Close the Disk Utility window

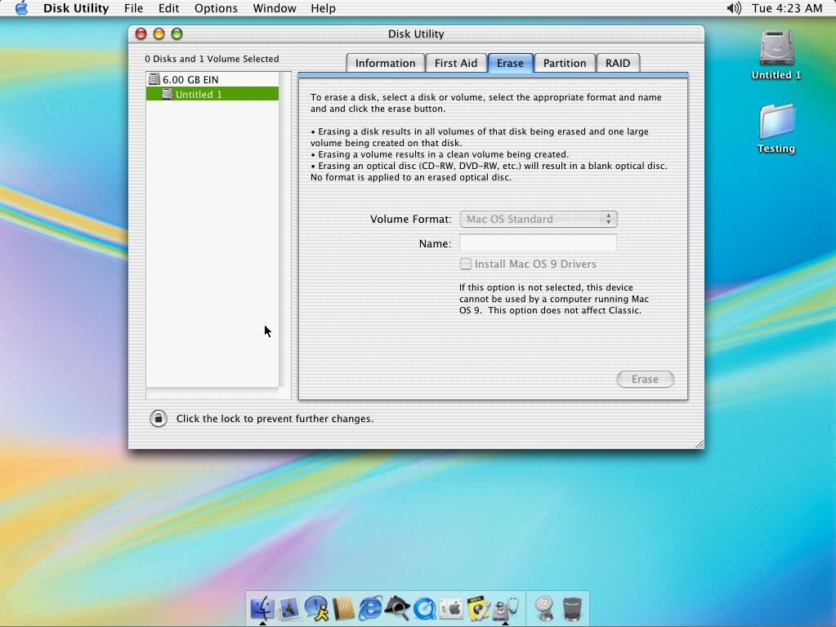click(141, 33)
